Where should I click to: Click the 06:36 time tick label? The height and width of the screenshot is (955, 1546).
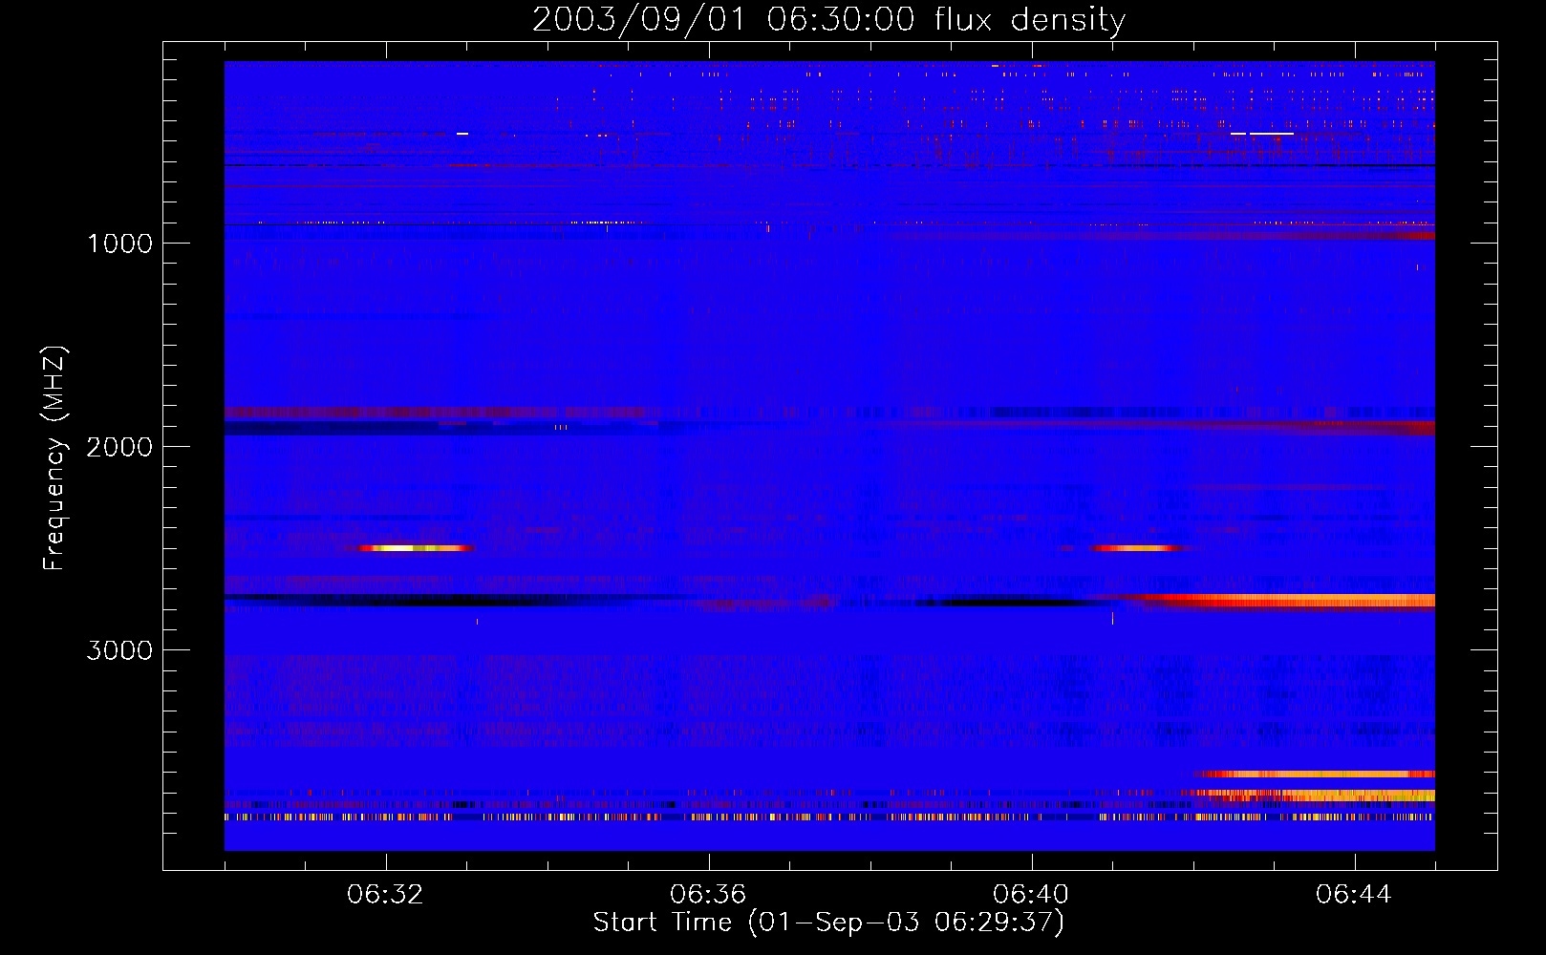[709, 895]
